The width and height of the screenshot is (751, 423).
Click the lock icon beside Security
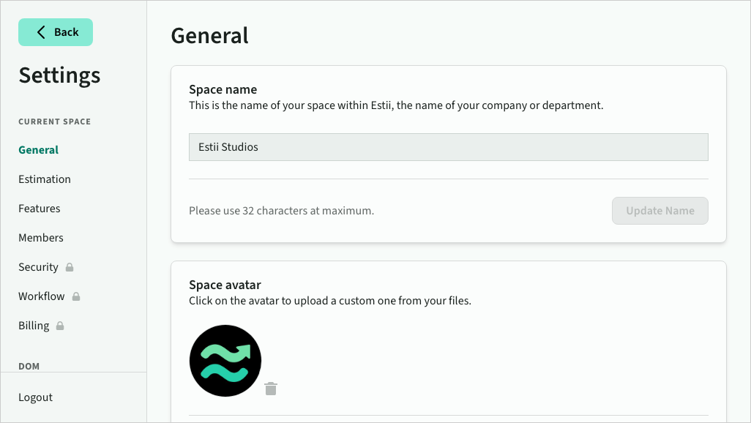[x=70, y=267]
